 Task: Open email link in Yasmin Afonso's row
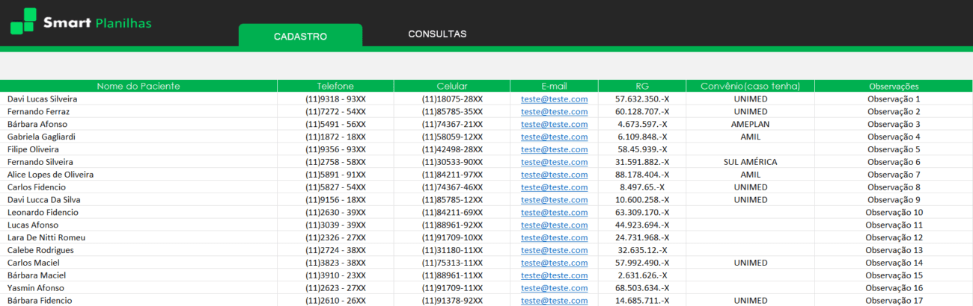pyautogui.click(x=554, y=288)
